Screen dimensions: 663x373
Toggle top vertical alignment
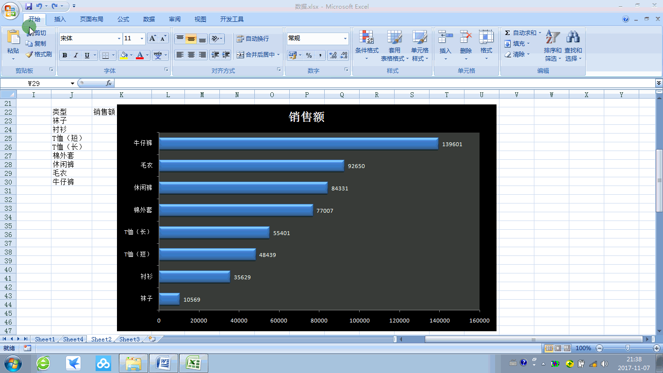coord(180,39)
